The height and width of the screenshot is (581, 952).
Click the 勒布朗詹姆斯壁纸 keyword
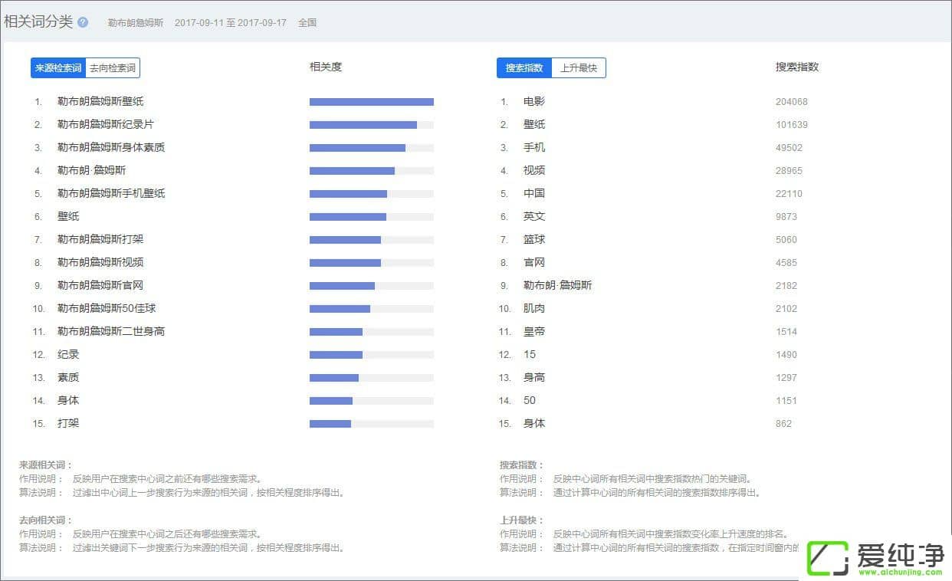100,101
